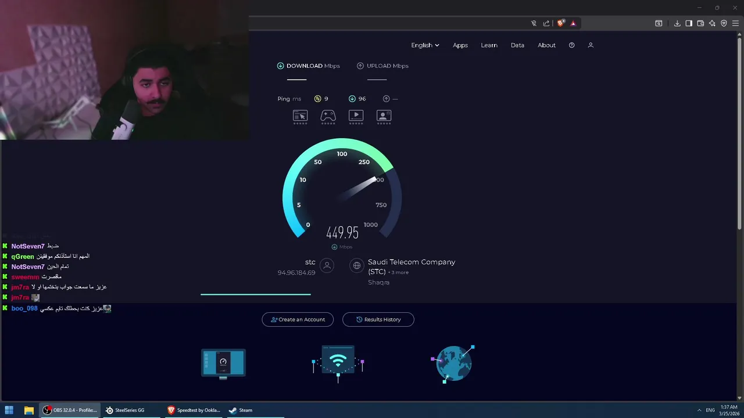This screenshot has height=418, width=744.
Task: Click the idle ping latency icon
Action: tap(317, 99)
